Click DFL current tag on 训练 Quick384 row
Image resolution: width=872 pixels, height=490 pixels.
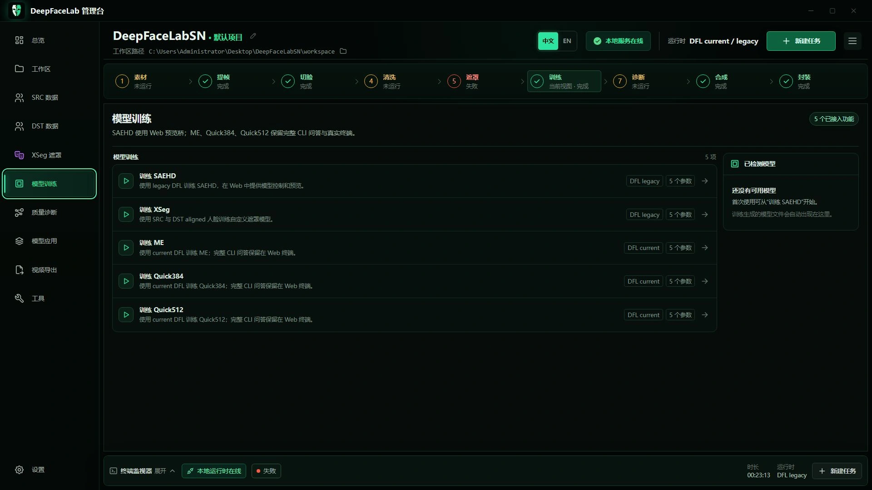(x=644, y=281)
